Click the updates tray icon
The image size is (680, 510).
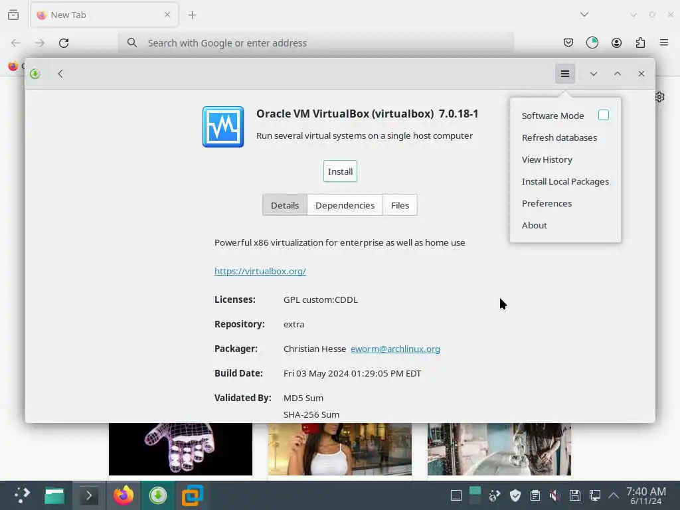point(494,495)
